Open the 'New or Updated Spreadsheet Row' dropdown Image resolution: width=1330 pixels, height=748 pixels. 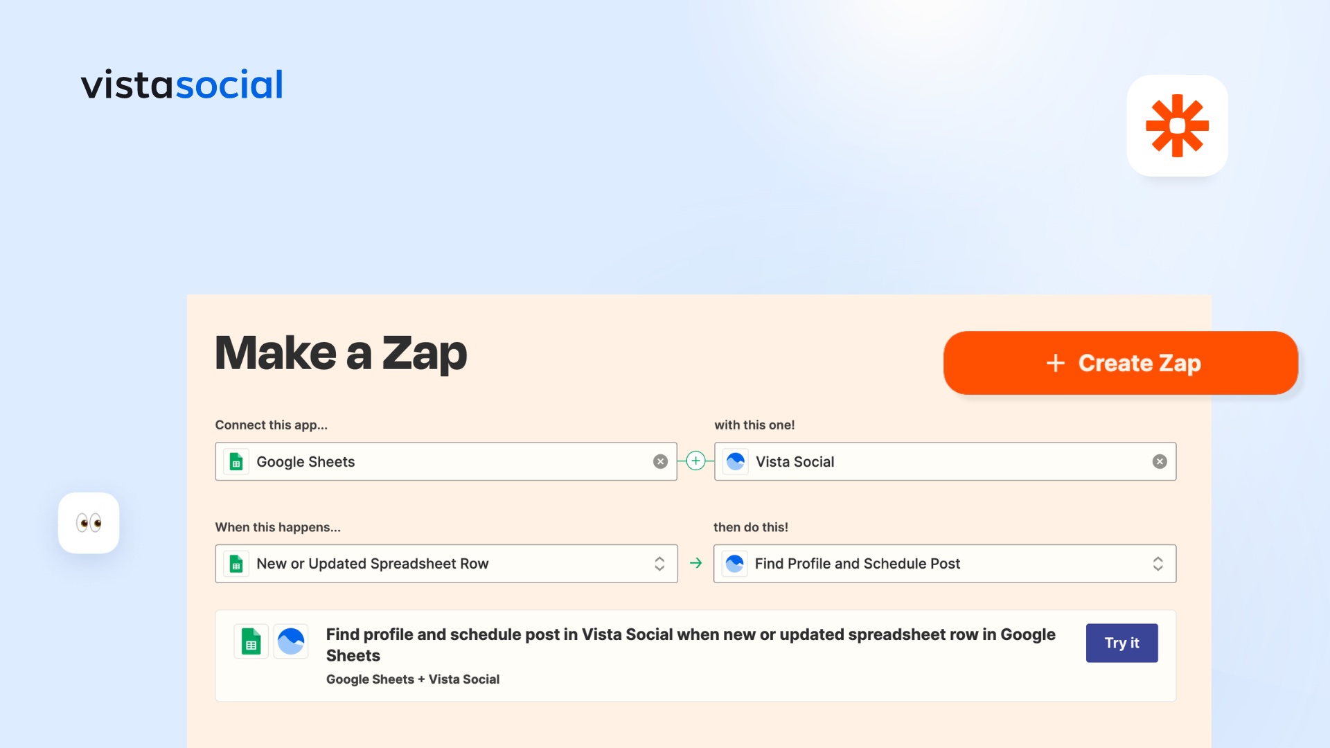click(x=447, y=563)
